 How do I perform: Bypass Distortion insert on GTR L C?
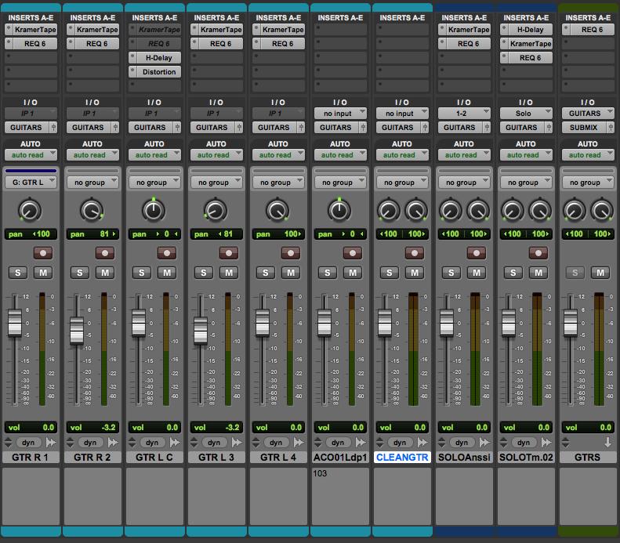click(x=133, y=71)
